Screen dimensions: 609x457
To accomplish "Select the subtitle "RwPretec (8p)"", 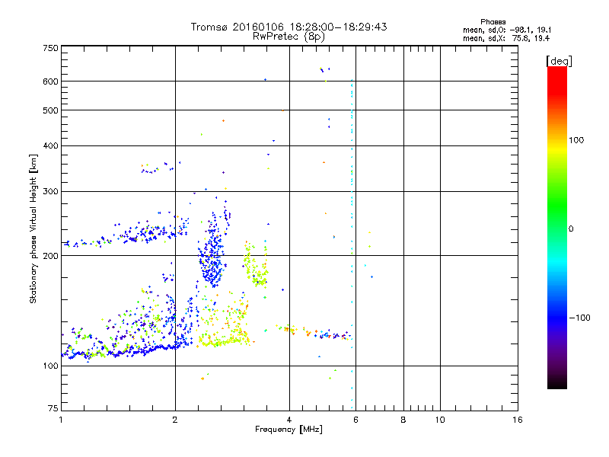I will pos(289,37).
